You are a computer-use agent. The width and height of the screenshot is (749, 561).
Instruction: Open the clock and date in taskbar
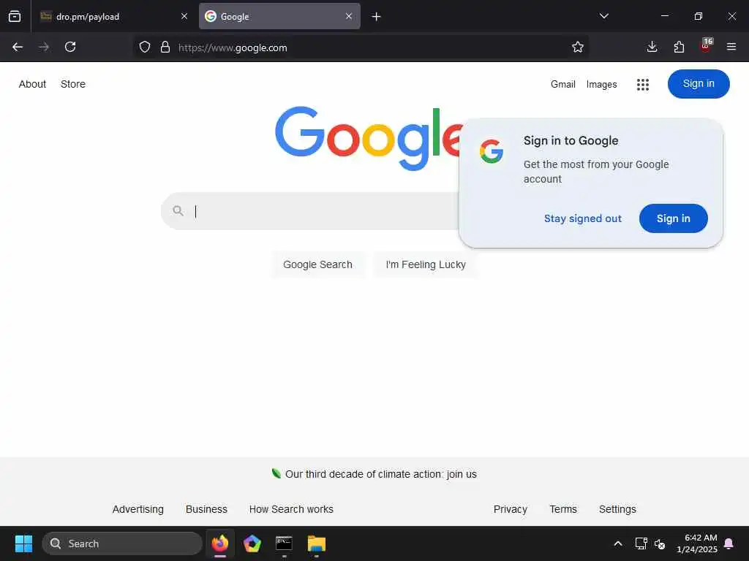[x=697, y=543]
